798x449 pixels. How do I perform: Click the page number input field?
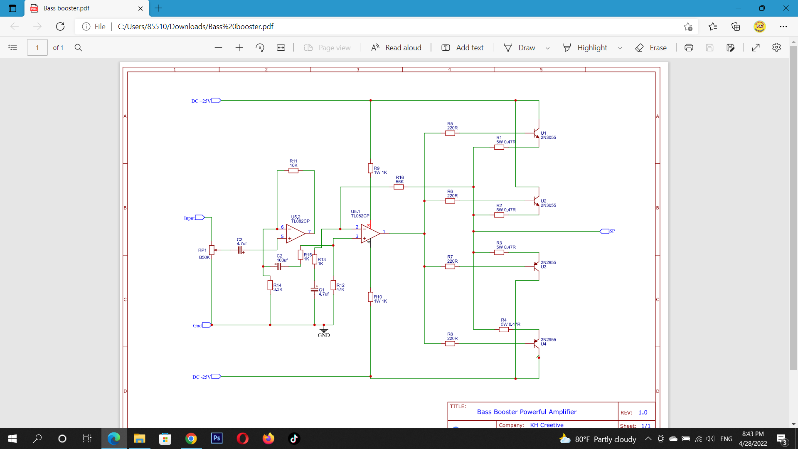point(37,47)
